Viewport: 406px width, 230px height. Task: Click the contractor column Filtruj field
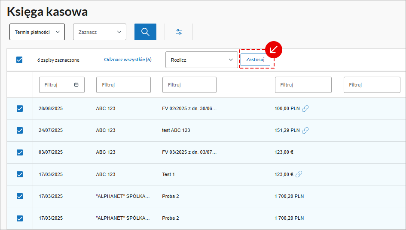[x=123, y=85]
